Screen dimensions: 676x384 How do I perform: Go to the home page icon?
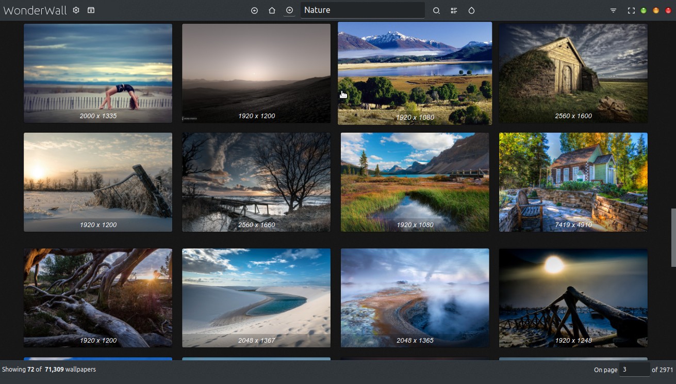[272, 10]
